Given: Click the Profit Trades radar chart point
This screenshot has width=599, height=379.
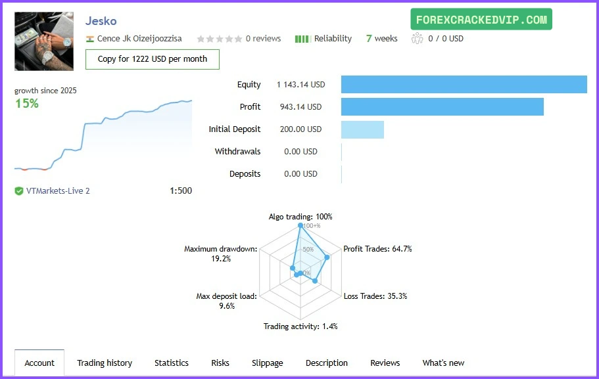Looking at the screenshot, I should 327,257.
